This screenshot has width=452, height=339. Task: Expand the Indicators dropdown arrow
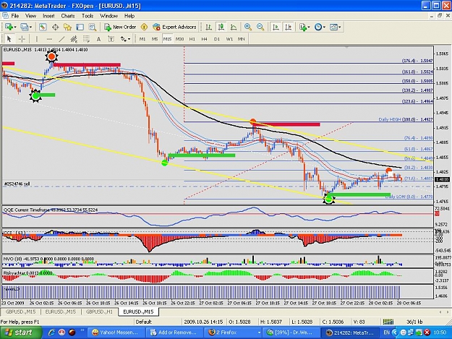point(309,27)
